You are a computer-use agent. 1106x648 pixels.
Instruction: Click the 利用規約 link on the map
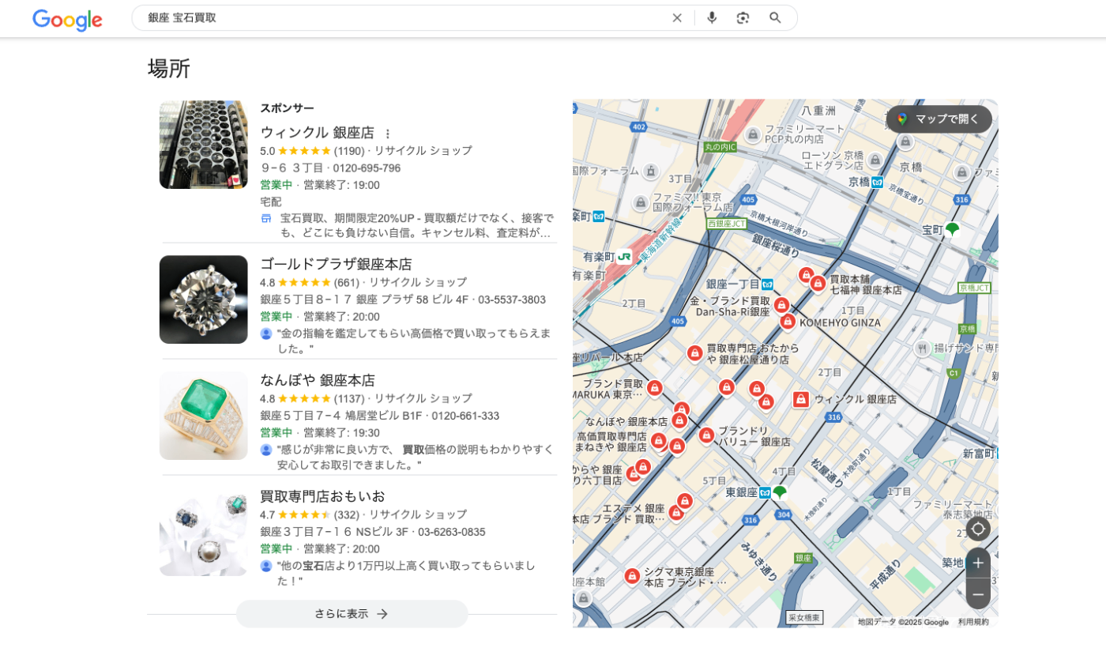(x=973, y=622)
